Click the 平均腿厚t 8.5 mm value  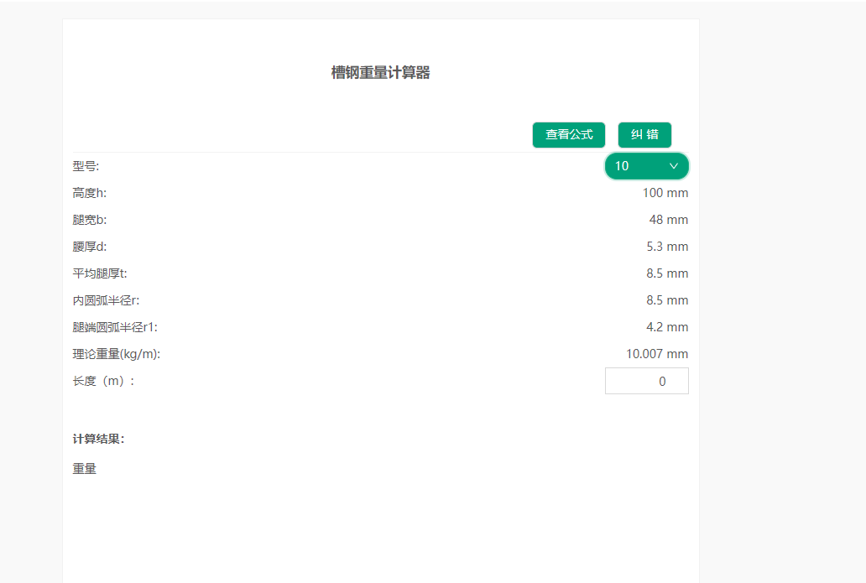(667, 273)
